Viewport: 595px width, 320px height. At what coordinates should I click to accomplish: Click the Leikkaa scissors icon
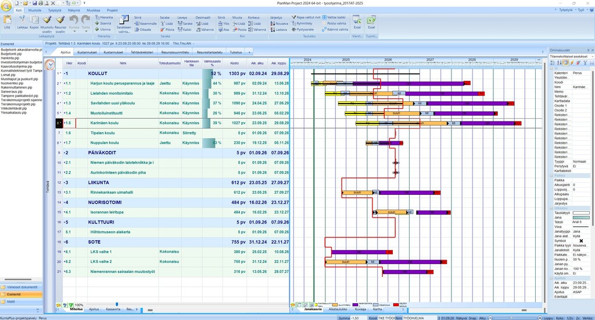(22, 21)
